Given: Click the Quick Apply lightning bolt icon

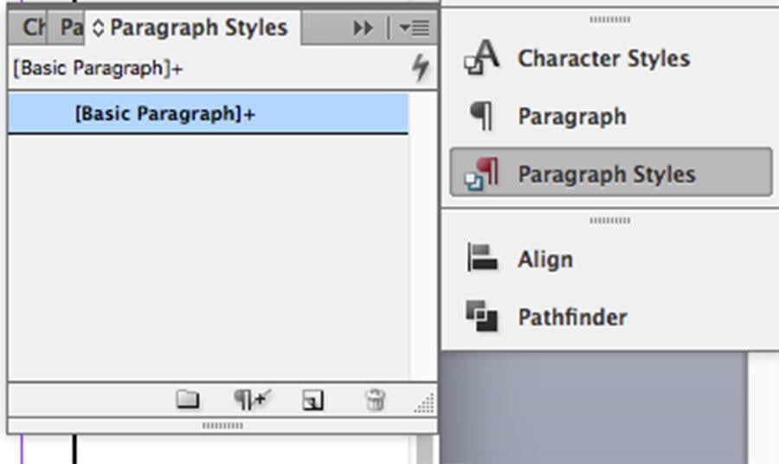Looking at the screenshot, I should [420, 68].
